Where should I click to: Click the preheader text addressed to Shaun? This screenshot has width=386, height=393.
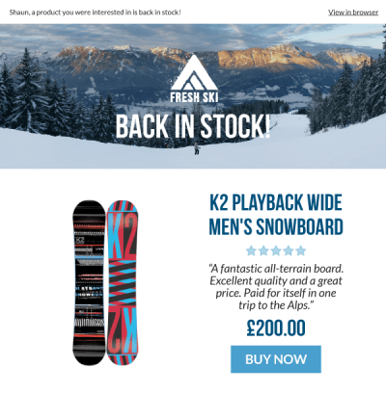96,13
